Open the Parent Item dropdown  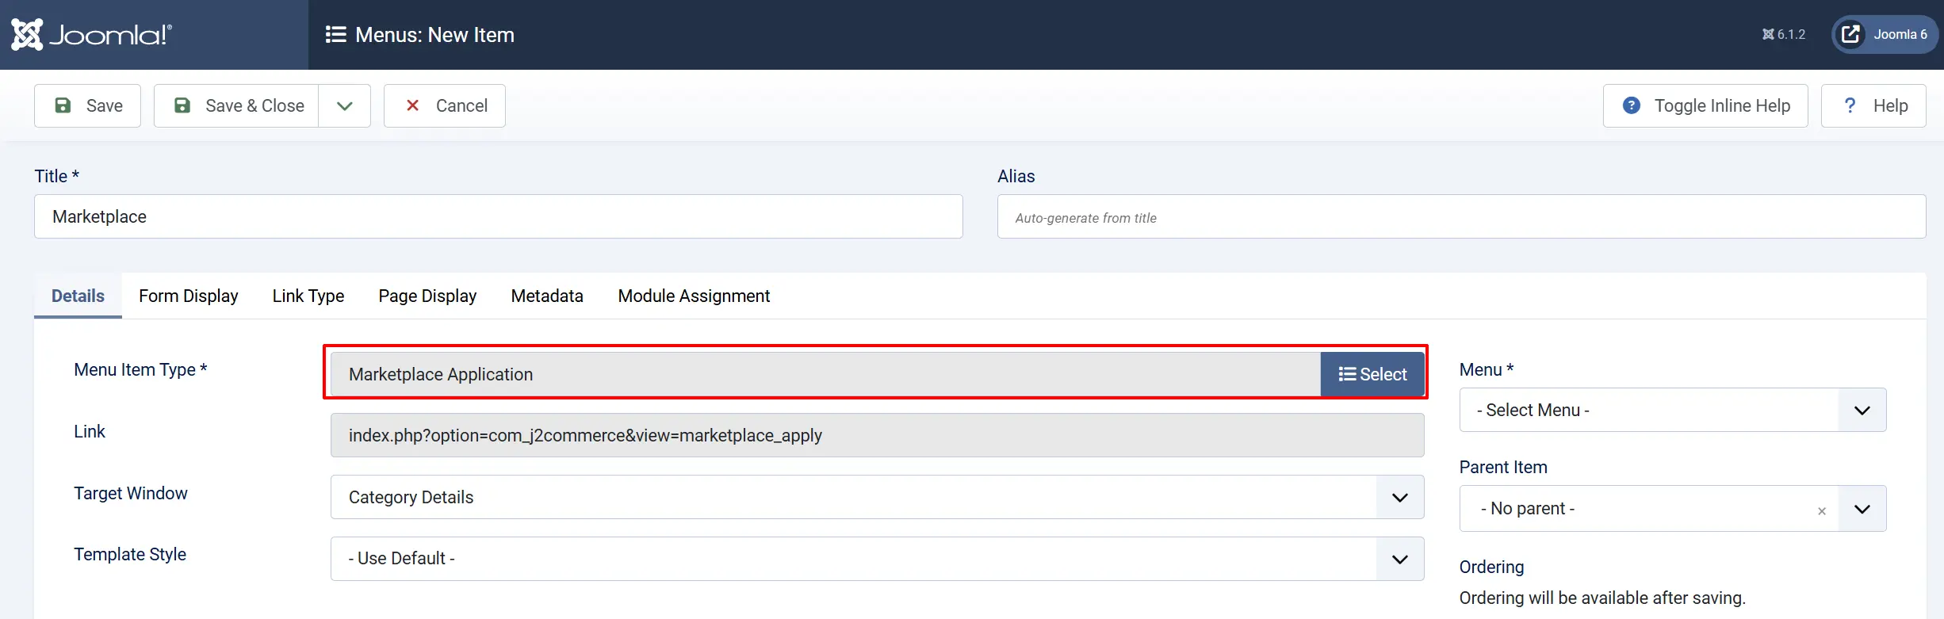pos(1673,508)
